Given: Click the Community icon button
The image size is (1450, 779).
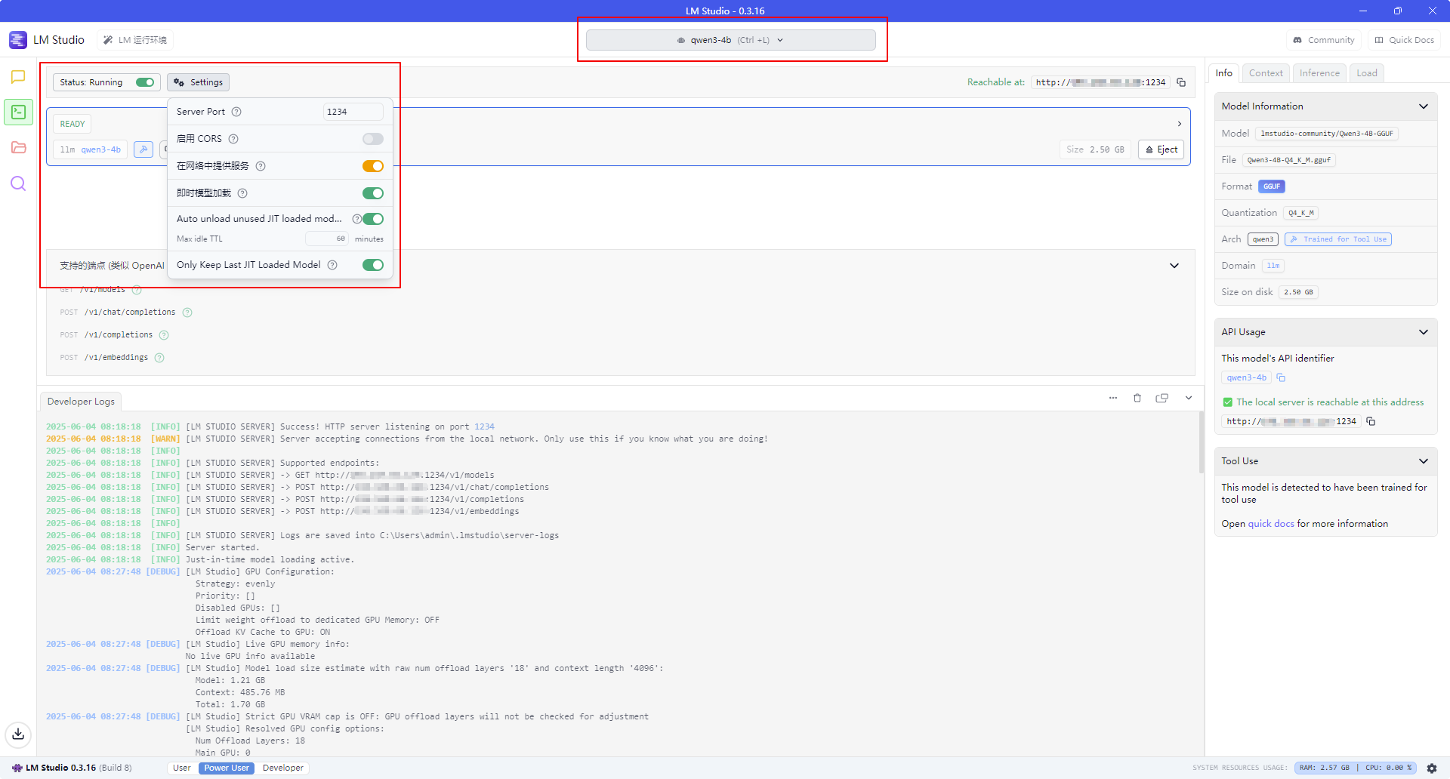Looking at the screenshot, I should coord(1324,40).
